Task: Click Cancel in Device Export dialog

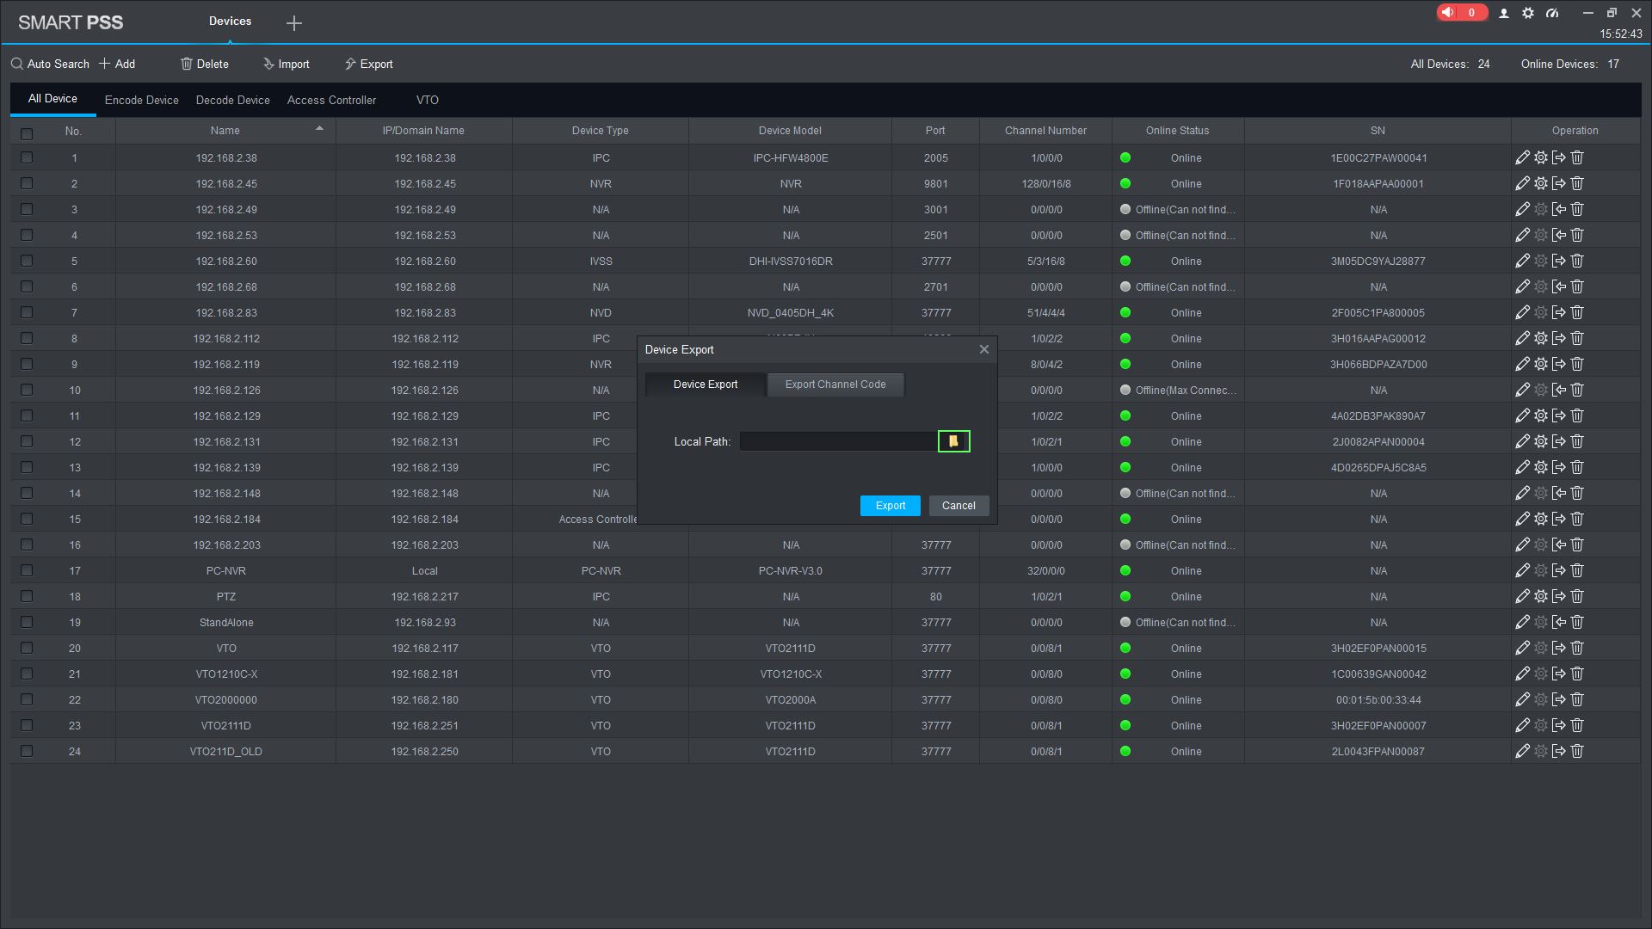Action: [x=959, y=506]
